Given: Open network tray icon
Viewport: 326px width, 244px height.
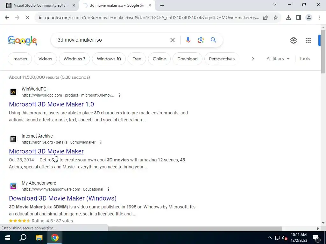Looking at the screenshot, I should [x=277, y=238].
